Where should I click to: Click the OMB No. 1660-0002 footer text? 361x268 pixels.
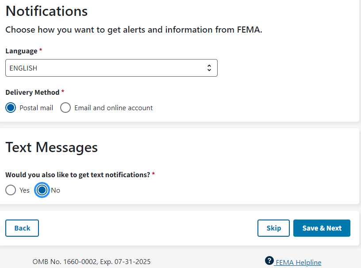92,262
